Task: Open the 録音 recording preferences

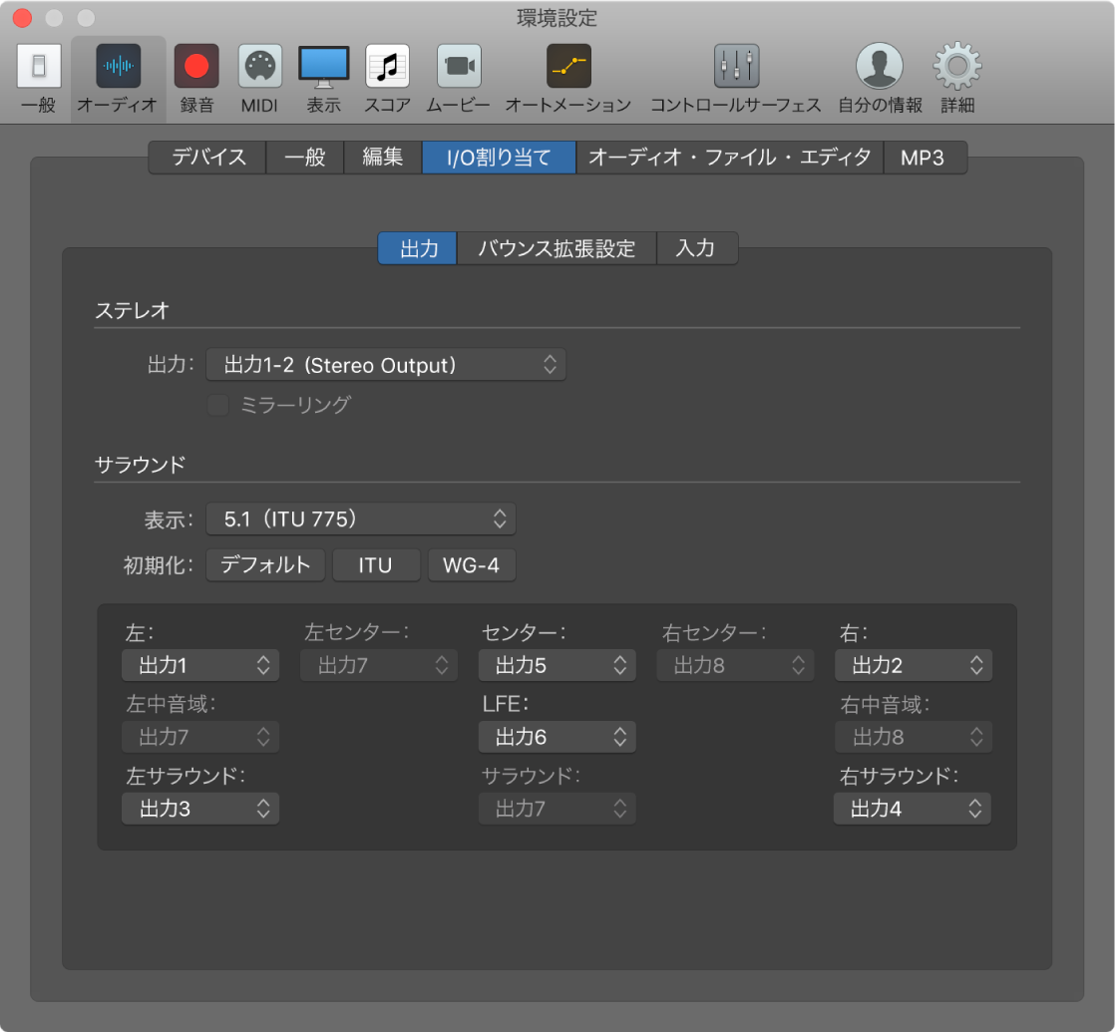Action: (x=195, y=79)
